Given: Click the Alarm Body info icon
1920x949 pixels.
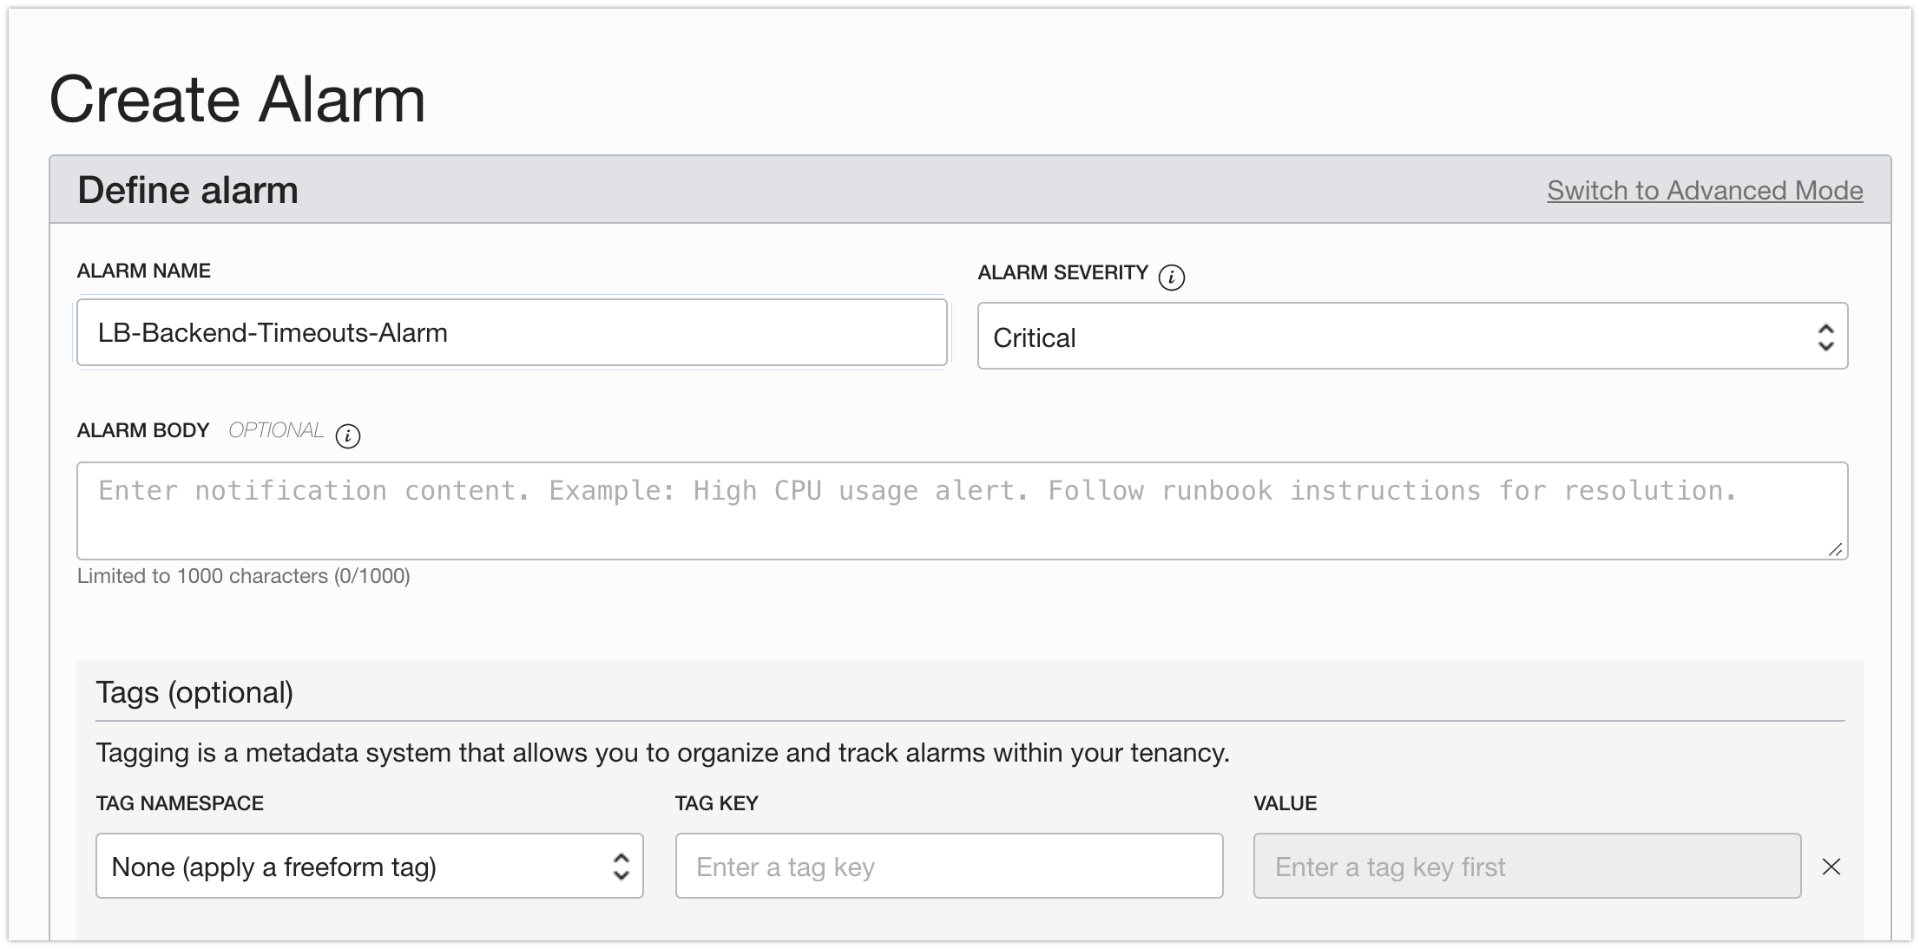Looking at the screenshot, I should coord(348,436).
